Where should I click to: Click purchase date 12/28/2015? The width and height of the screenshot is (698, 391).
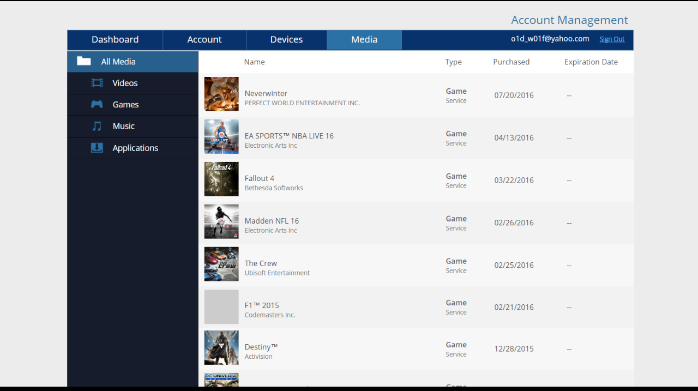[514, 349]
